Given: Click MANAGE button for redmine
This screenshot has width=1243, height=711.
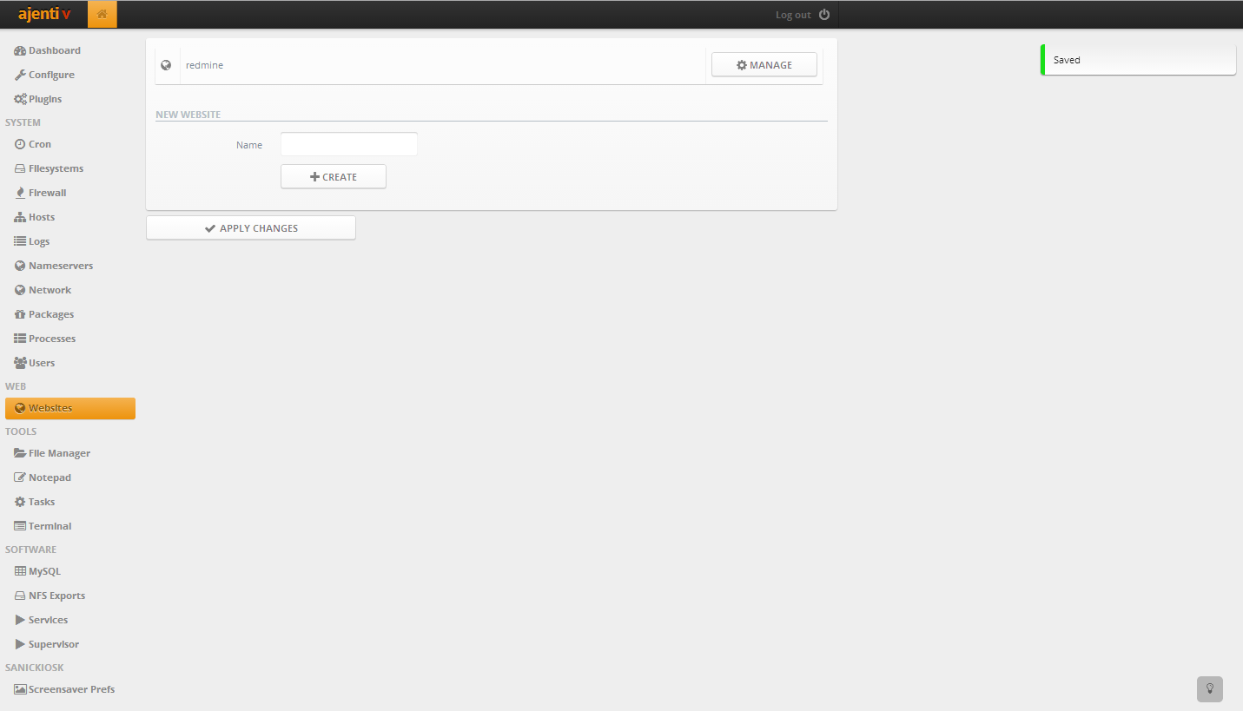Looking at the screenshot, I should tap(764, 65).
